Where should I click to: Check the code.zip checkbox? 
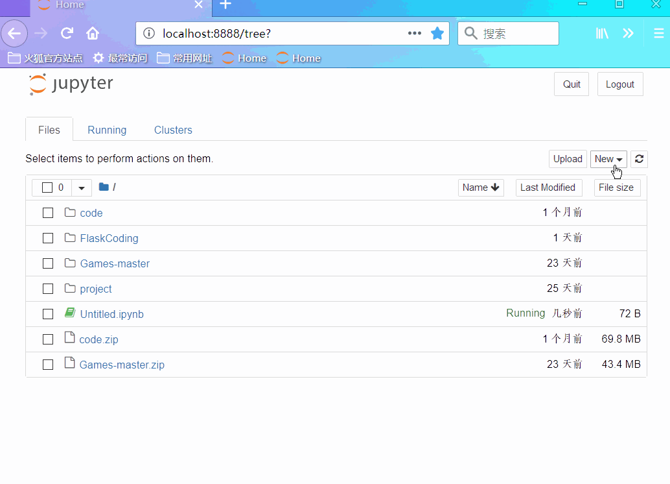(x=48, y=339)
